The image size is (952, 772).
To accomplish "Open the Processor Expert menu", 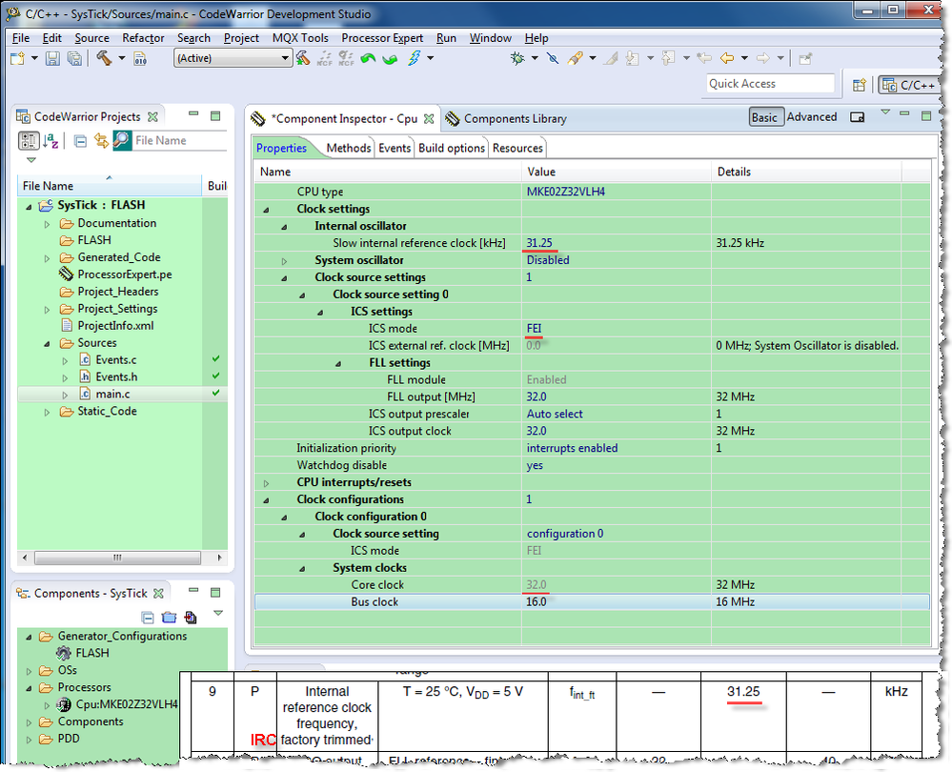I will (382, 38).
